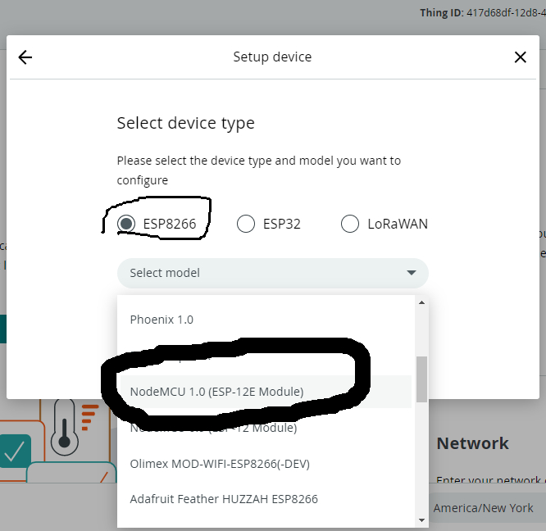Click the teal checkmark icon in background
Viewport: 546px width, 531px height.
pos(15,451)
